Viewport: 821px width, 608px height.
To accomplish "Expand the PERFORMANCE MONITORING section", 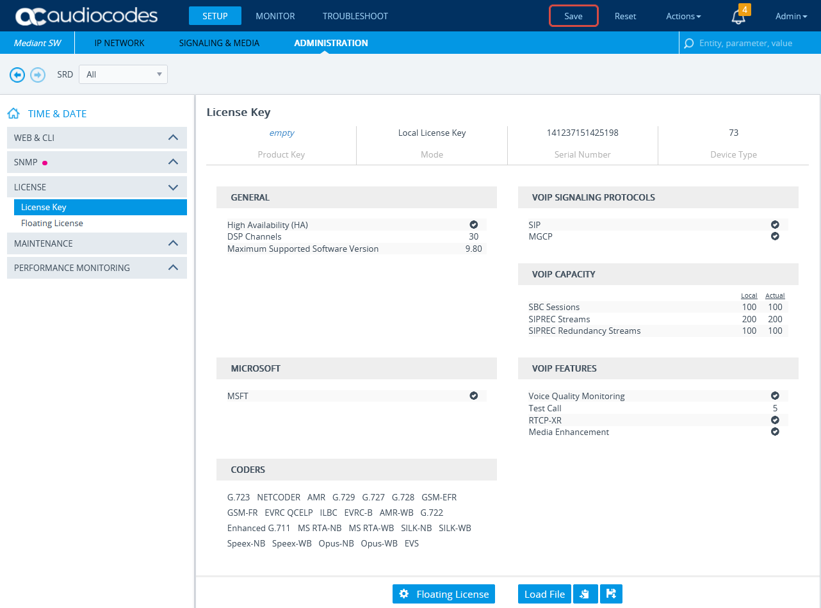I will click(x=97, y=268).
